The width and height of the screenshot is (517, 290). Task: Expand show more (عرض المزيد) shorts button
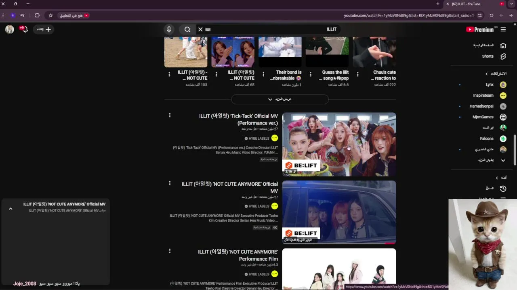pos(280,99)
